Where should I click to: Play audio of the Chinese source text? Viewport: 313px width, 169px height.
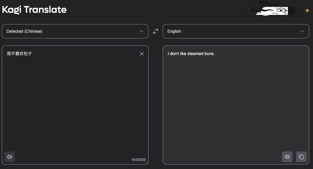point(10,157)
